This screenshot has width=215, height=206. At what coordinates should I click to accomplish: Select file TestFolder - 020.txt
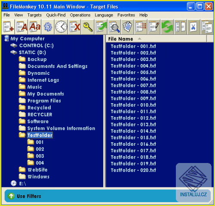pyautogui.click(x=133, y=170)
